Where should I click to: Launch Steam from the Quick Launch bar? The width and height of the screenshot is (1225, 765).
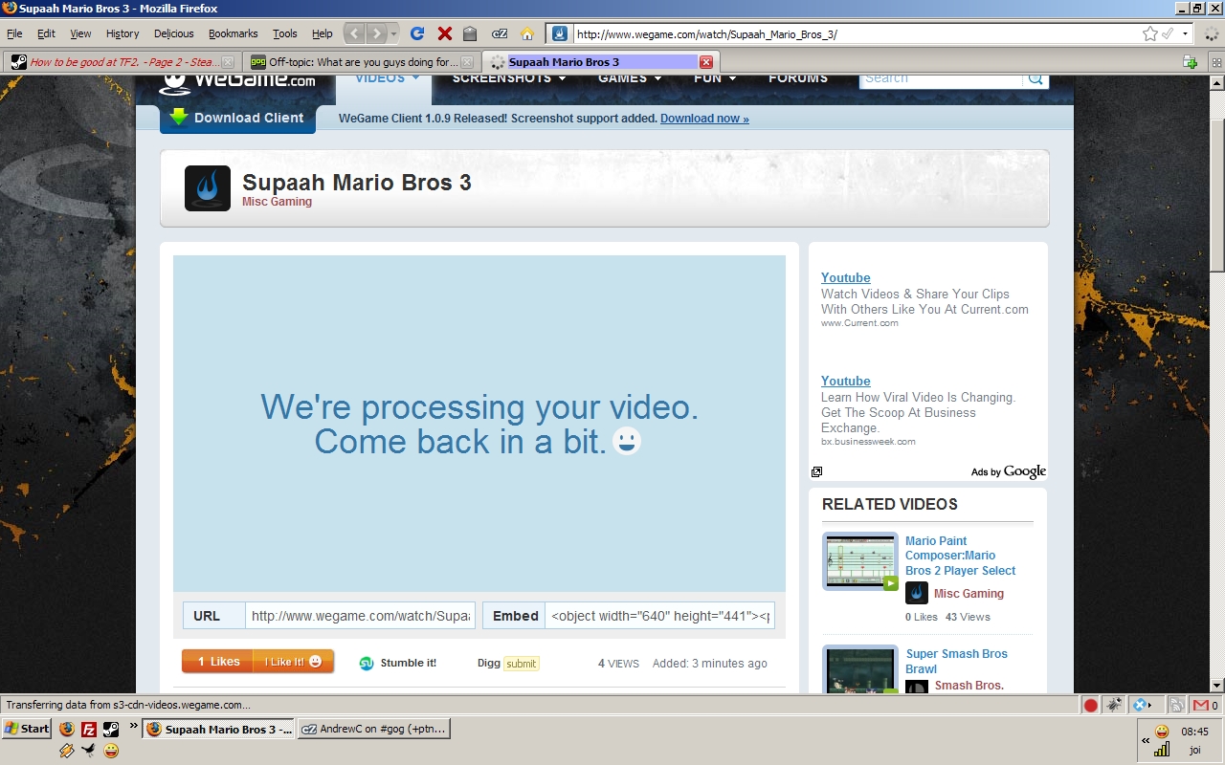(110, 729)
